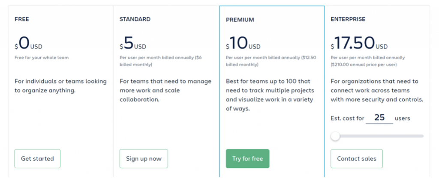The height and width of the screenshot is (185, 439).
Task: Select the PREMIUM plan heading
Action: (240, 20)
